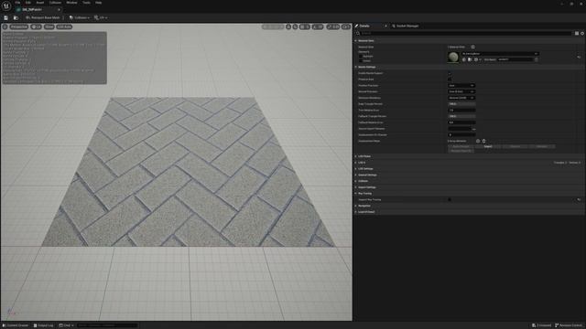The image size is (586, 329).
Task: Open the Lit view mode button
Action: [x=37, y=27]
